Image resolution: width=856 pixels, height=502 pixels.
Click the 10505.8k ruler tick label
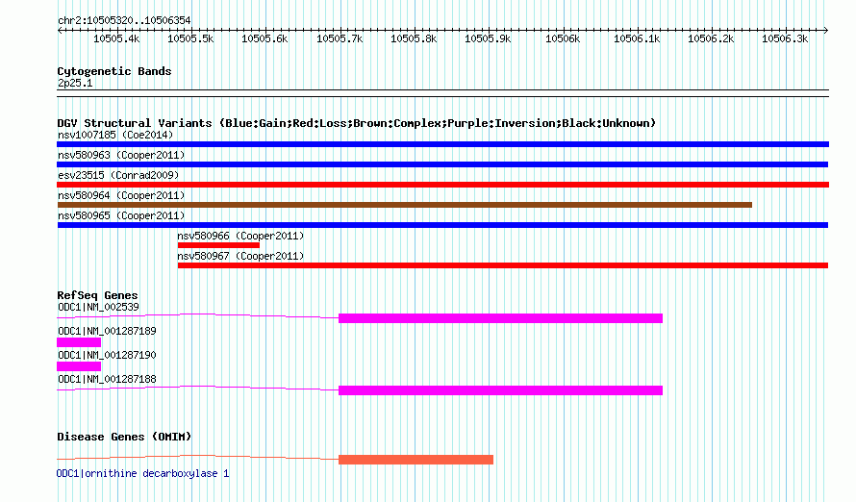pos(414,38)
